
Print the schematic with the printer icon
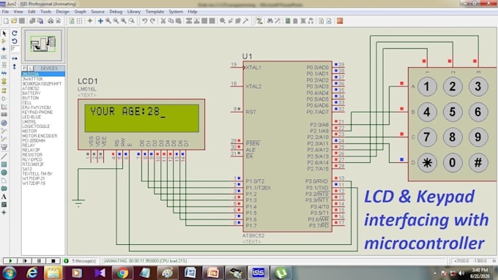pyautogui.click(x=51, y=21)
